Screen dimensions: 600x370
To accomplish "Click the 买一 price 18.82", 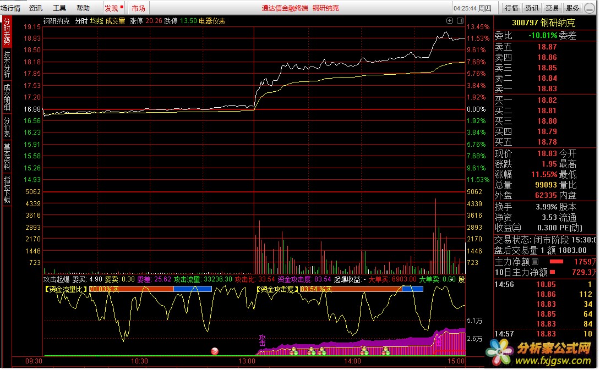I will (x=547, y=100).
